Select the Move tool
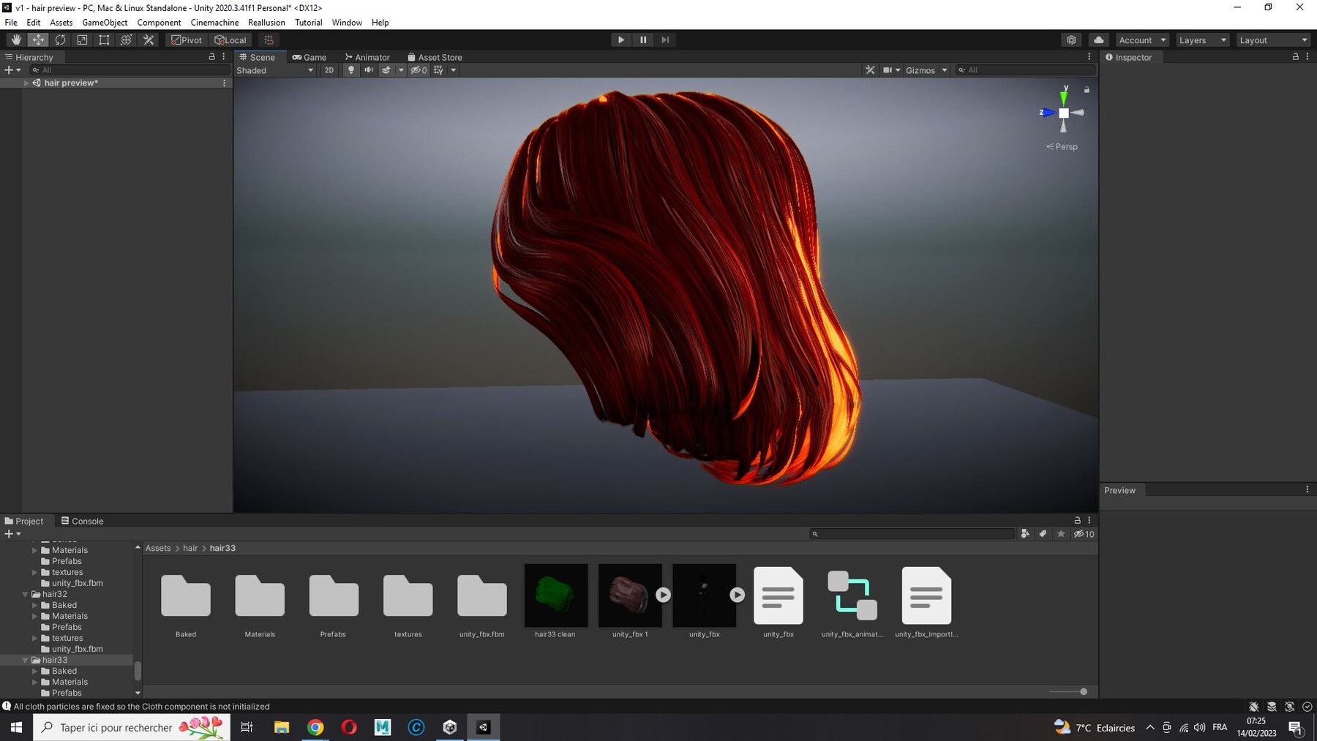 [38, 40]
